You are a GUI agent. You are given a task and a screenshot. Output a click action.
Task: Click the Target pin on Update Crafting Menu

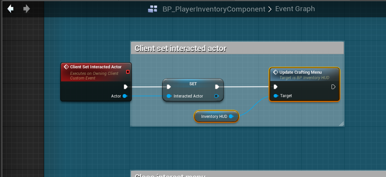click(x=276, y=96)
